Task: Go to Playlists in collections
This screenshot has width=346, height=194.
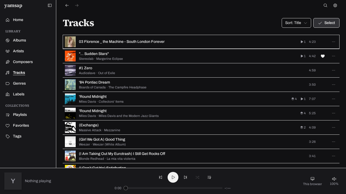Action: 20,115
